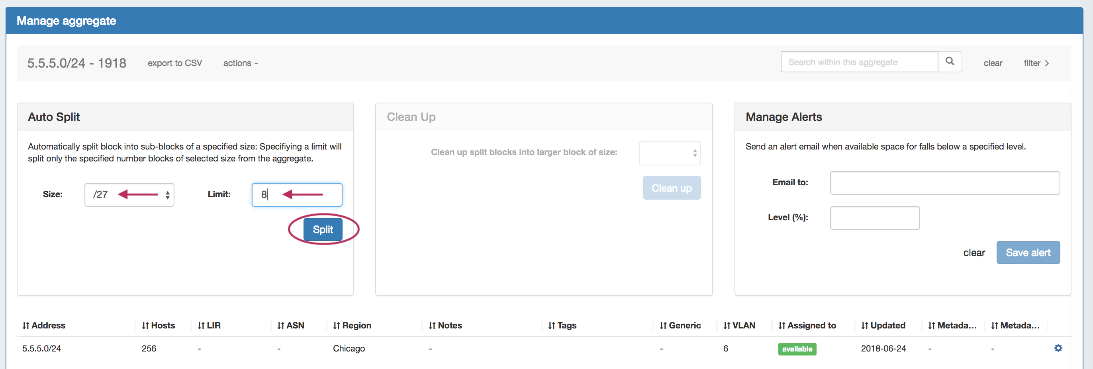Sort table by Updated column
This screenshot has width=1093, height=369.
point(883,325)
